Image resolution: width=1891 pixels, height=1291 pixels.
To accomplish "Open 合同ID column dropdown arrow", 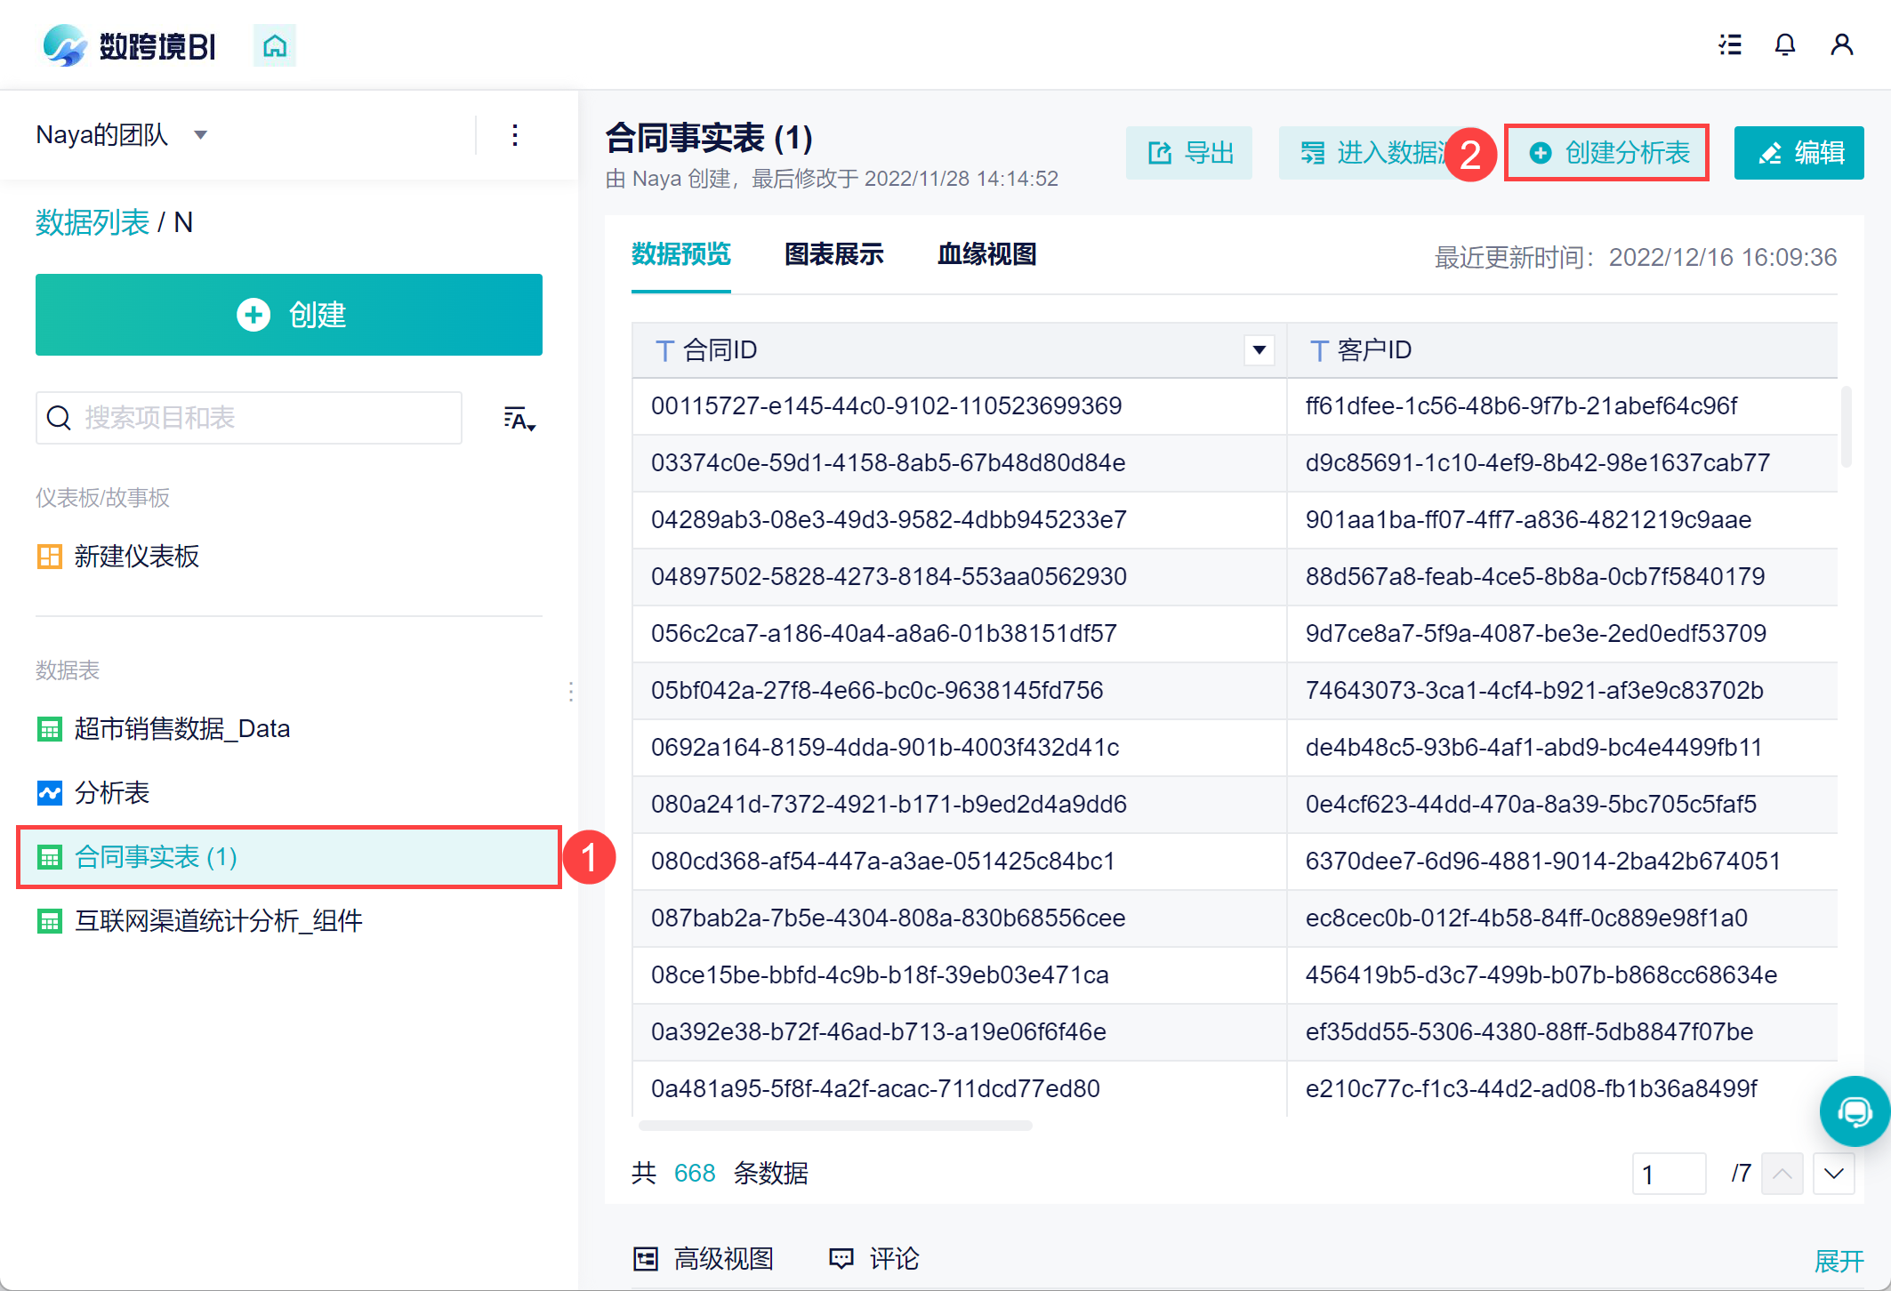I will tap(1259, 350).
